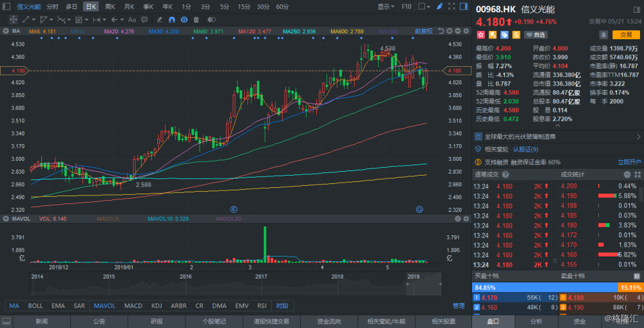Zoom in chart with plus icon
Viewport: 644px width, 328px height.
(x=450, y=31)
